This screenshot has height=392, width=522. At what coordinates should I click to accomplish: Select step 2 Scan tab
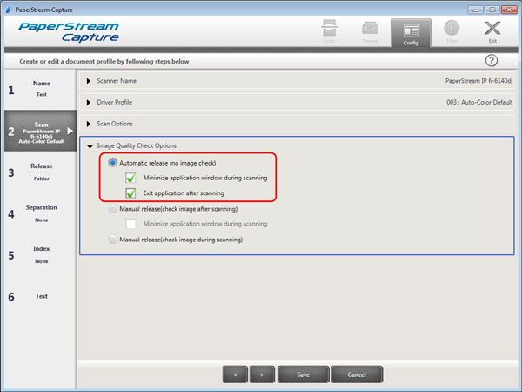[40, 131]
